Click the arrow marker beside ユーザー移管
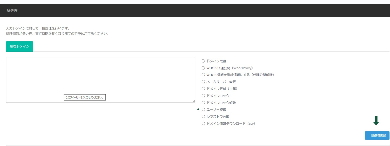The image size is (390, 146). tap(198, 109)
